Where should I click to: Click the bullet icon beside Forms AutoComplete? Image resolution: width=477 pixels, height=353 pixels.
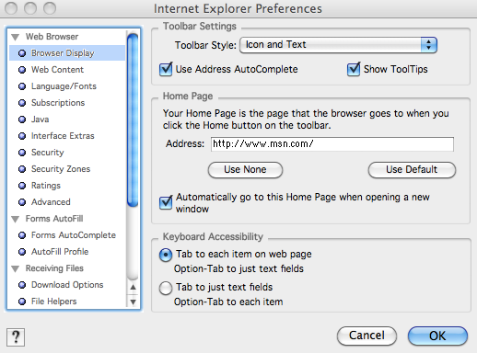[x=22, y=235]
